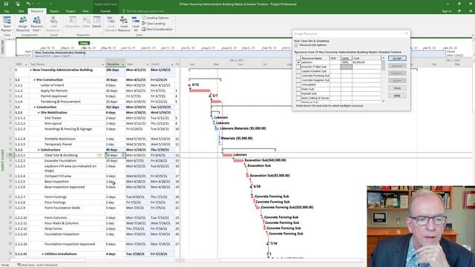Click the resource list vertical scrollbar thumb

pyautogui.click(x=383, y=65)
